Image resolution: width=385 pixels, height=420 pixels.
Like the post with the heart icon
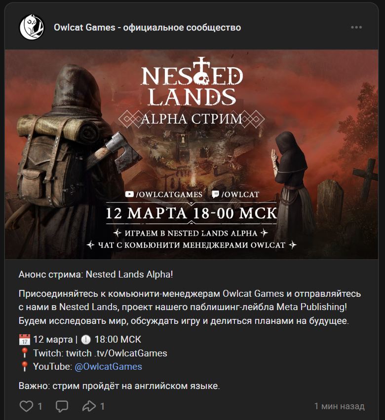click(x=26, y=406)
